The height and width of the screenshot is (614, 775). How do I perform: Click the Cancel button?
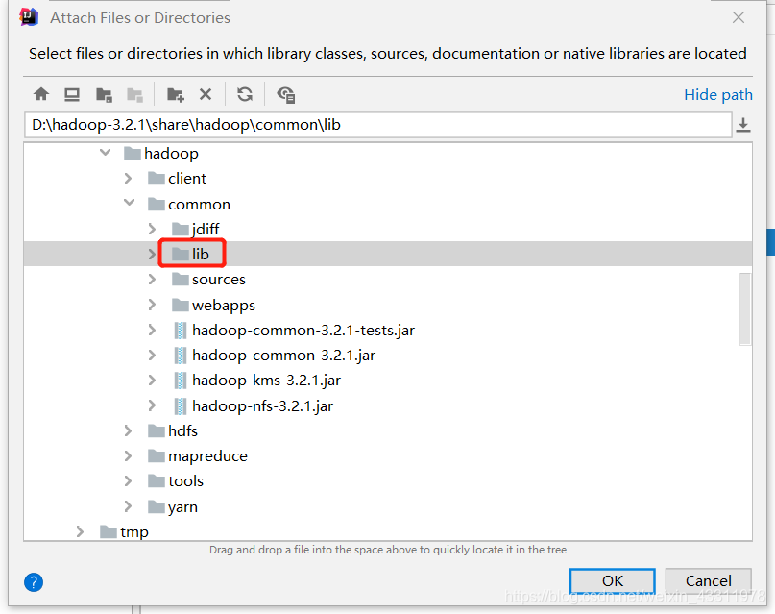tap(709, 580)
